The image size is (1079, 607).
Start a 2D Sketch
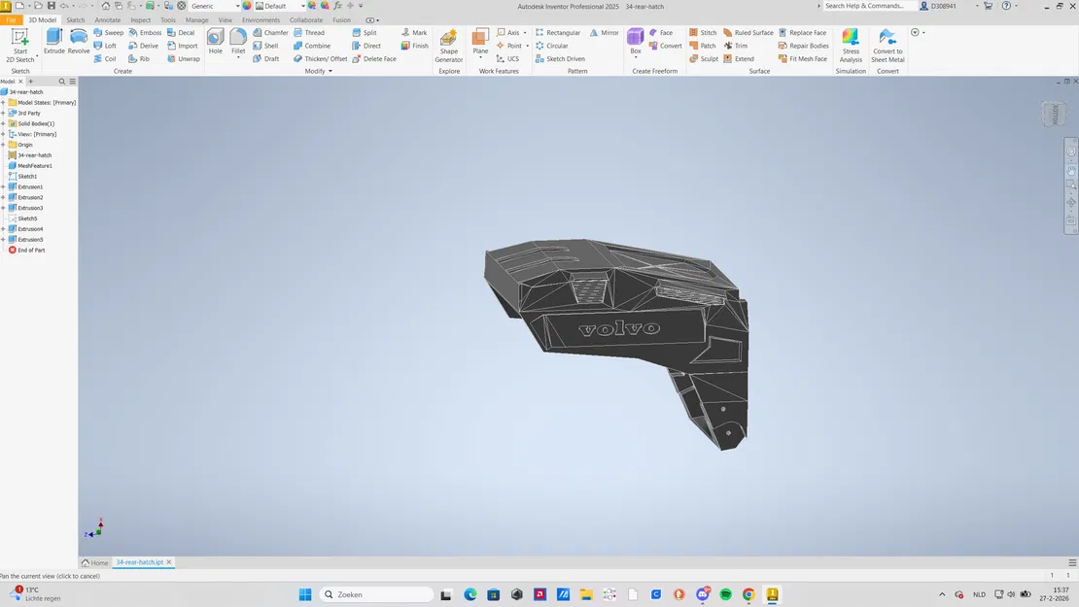click(x=19, y=39)
